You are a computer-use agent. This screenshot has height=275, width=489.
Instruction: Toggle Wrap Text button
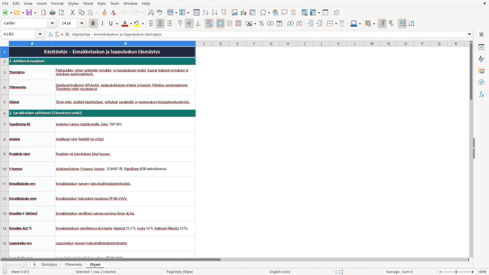[209, 24]
